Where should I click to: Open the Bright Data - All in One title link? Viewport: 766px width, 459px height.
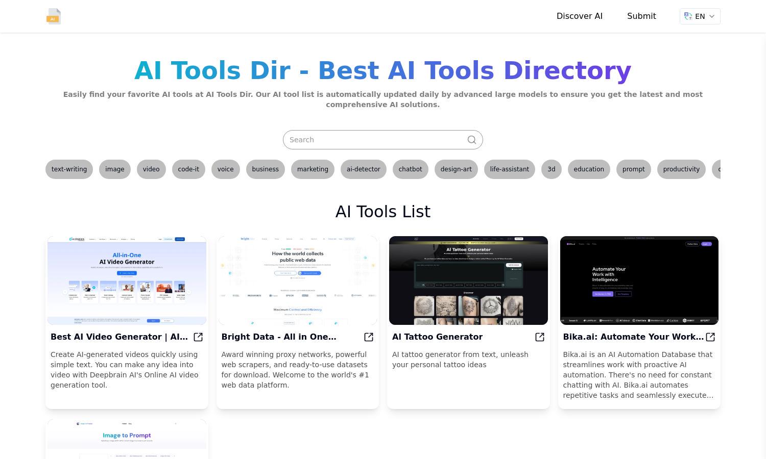(279, 337)
